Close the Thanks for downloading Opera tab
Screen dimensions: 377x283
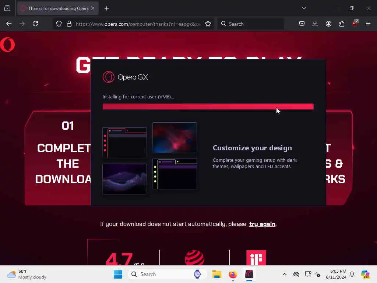pyautogui.click(x=93, y=8)
